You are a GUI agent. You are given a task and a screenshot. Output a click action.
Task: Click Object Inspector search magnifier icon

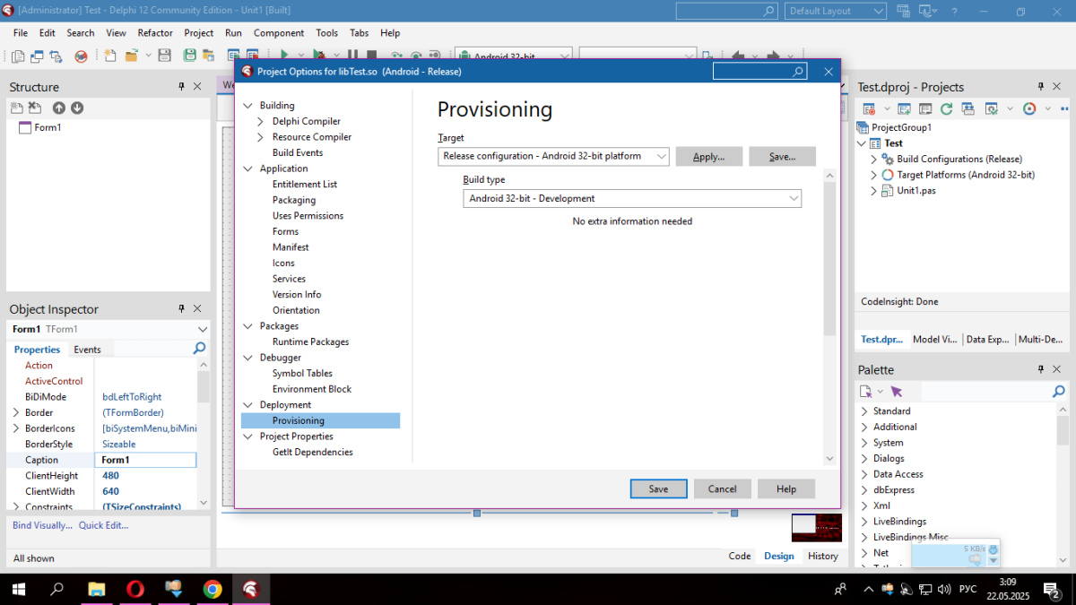click(200, 349)
